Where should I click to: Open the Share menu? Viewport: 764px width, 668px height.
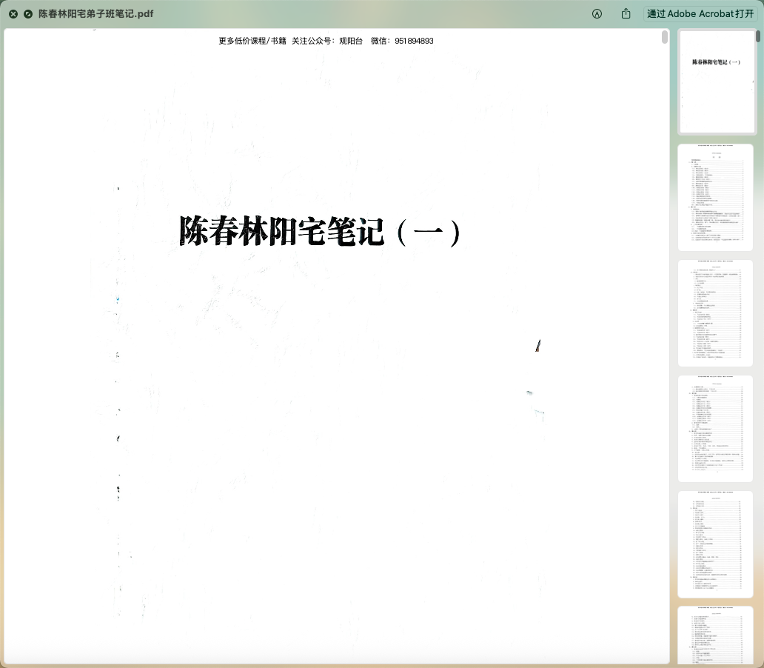(x=626, y=14)
